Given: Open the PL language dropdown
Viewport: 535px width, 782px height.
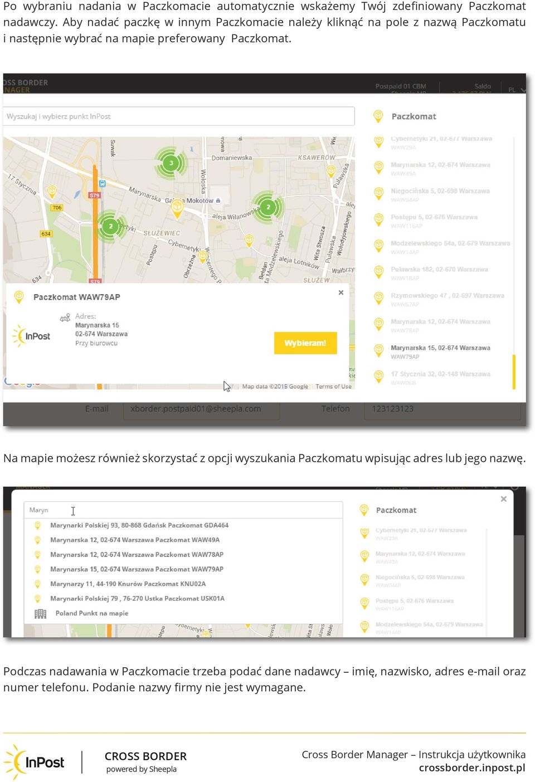Looking at the screenshot, I should 517,90.
